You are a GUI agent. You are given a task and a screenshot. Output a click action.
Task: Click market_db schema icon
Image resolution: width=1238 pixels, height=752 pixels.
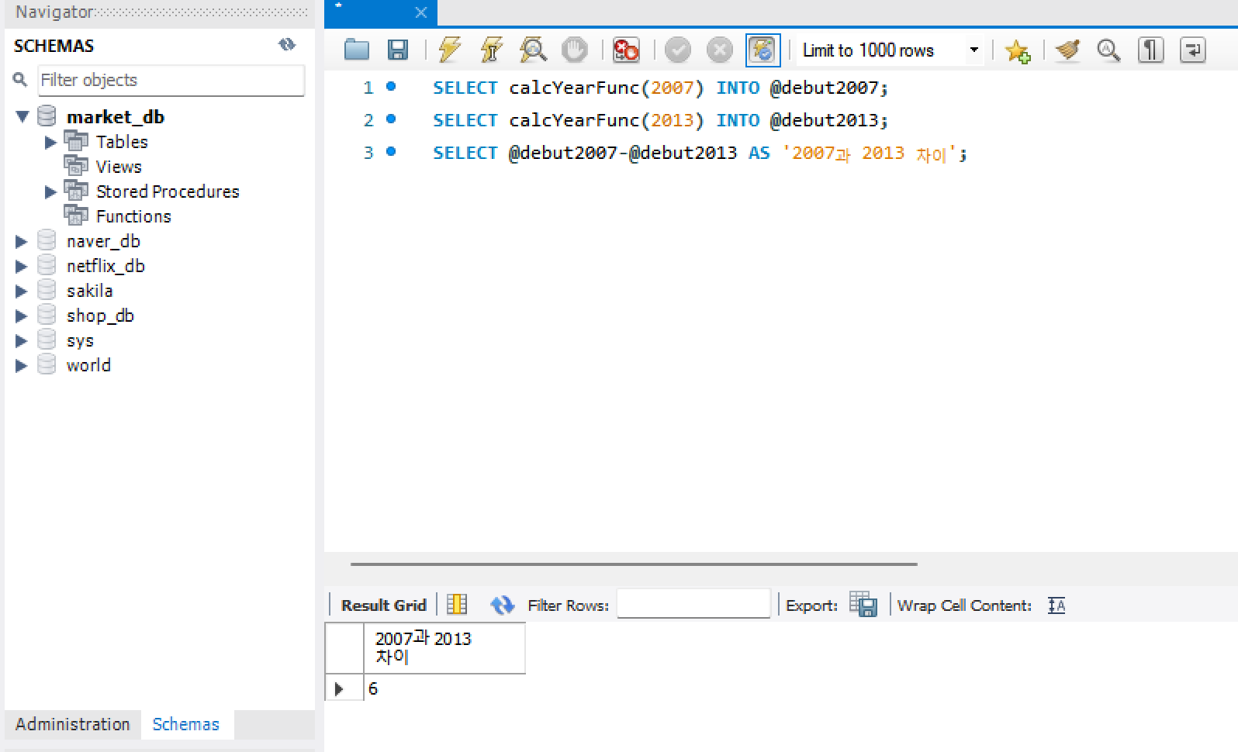click(47, 116)
